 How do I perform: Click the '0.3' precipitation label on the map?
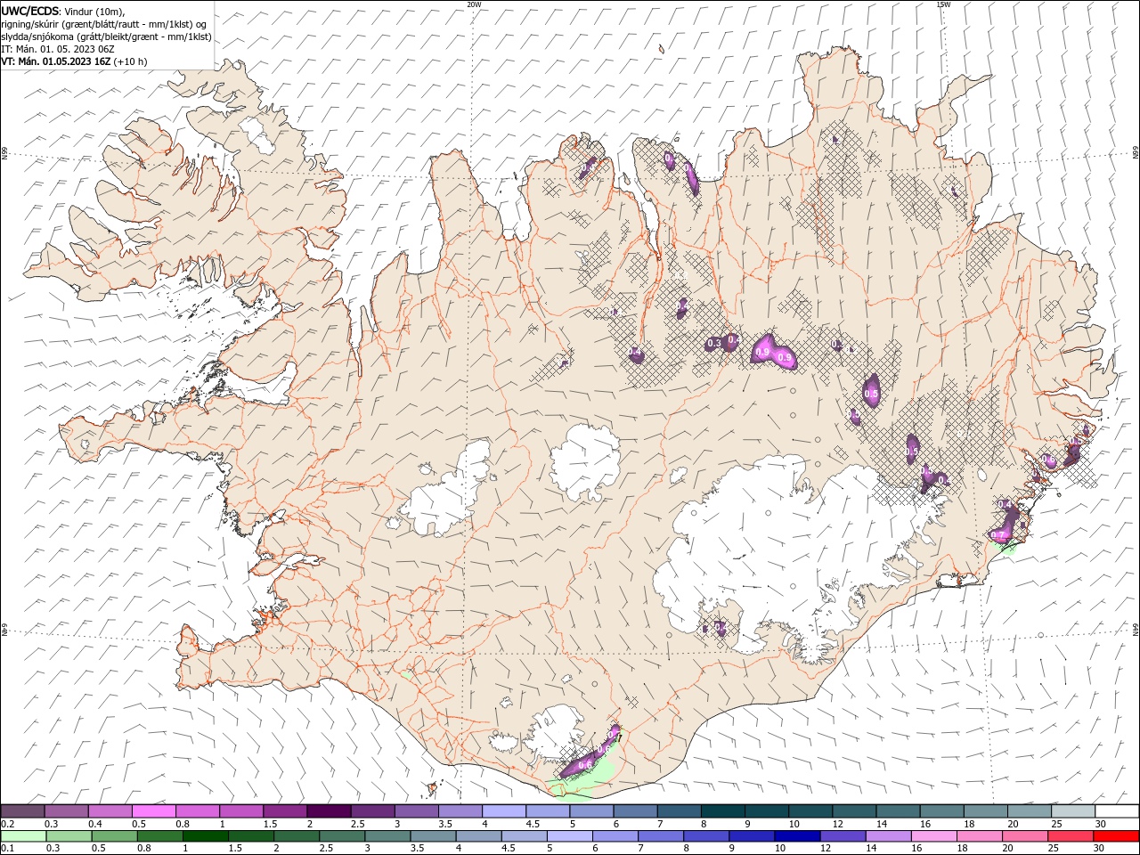click(713, 344)
